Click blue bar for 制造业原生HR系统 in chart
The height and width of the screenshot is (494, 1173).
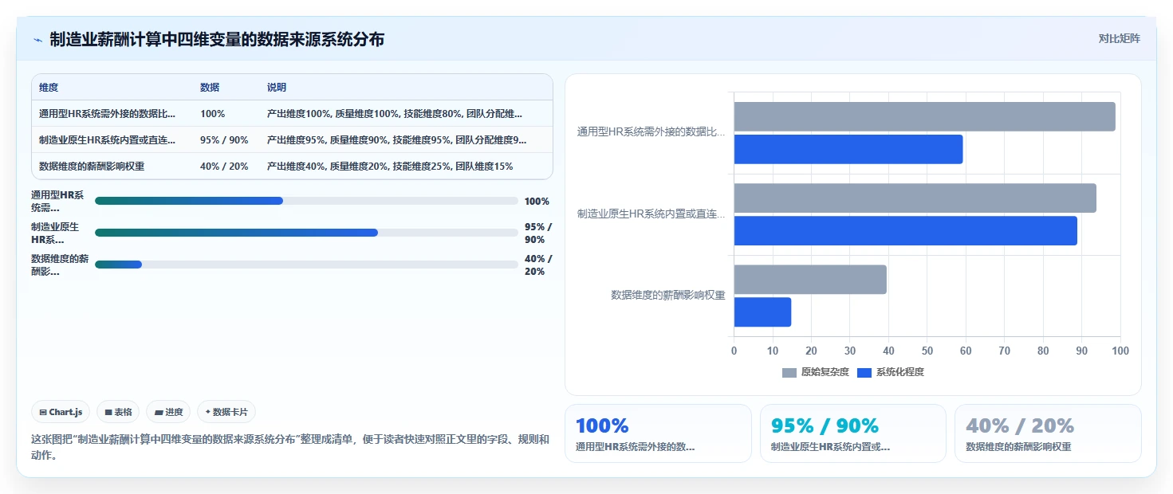(x=906, y=230)
